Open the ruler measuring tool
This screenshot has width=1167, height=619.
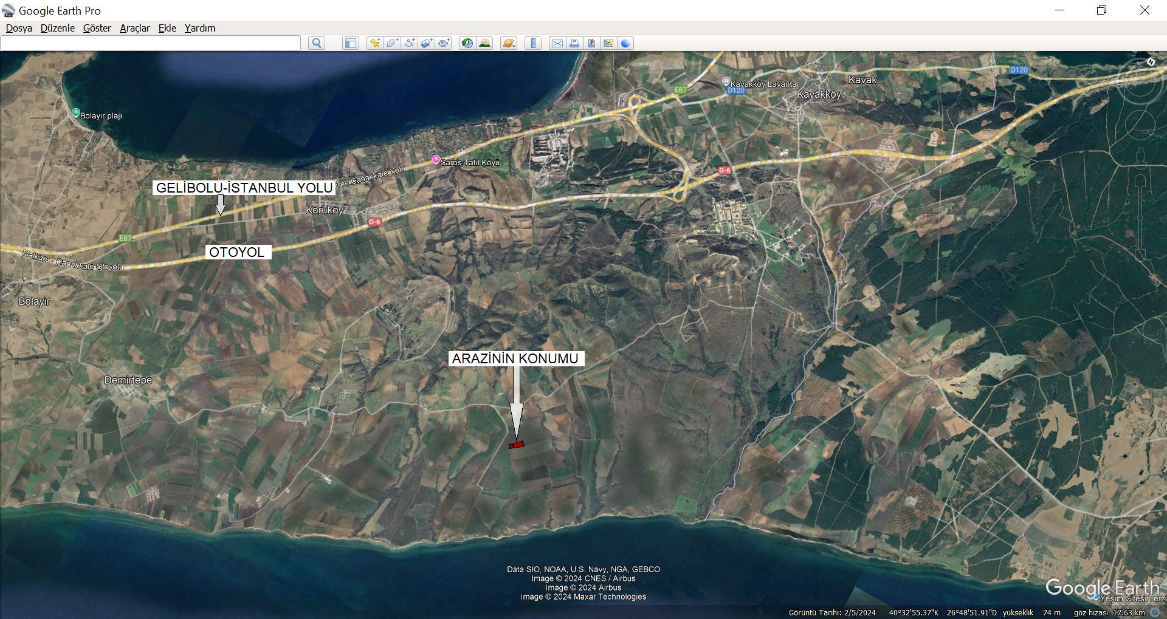click(x=533, y=43)
